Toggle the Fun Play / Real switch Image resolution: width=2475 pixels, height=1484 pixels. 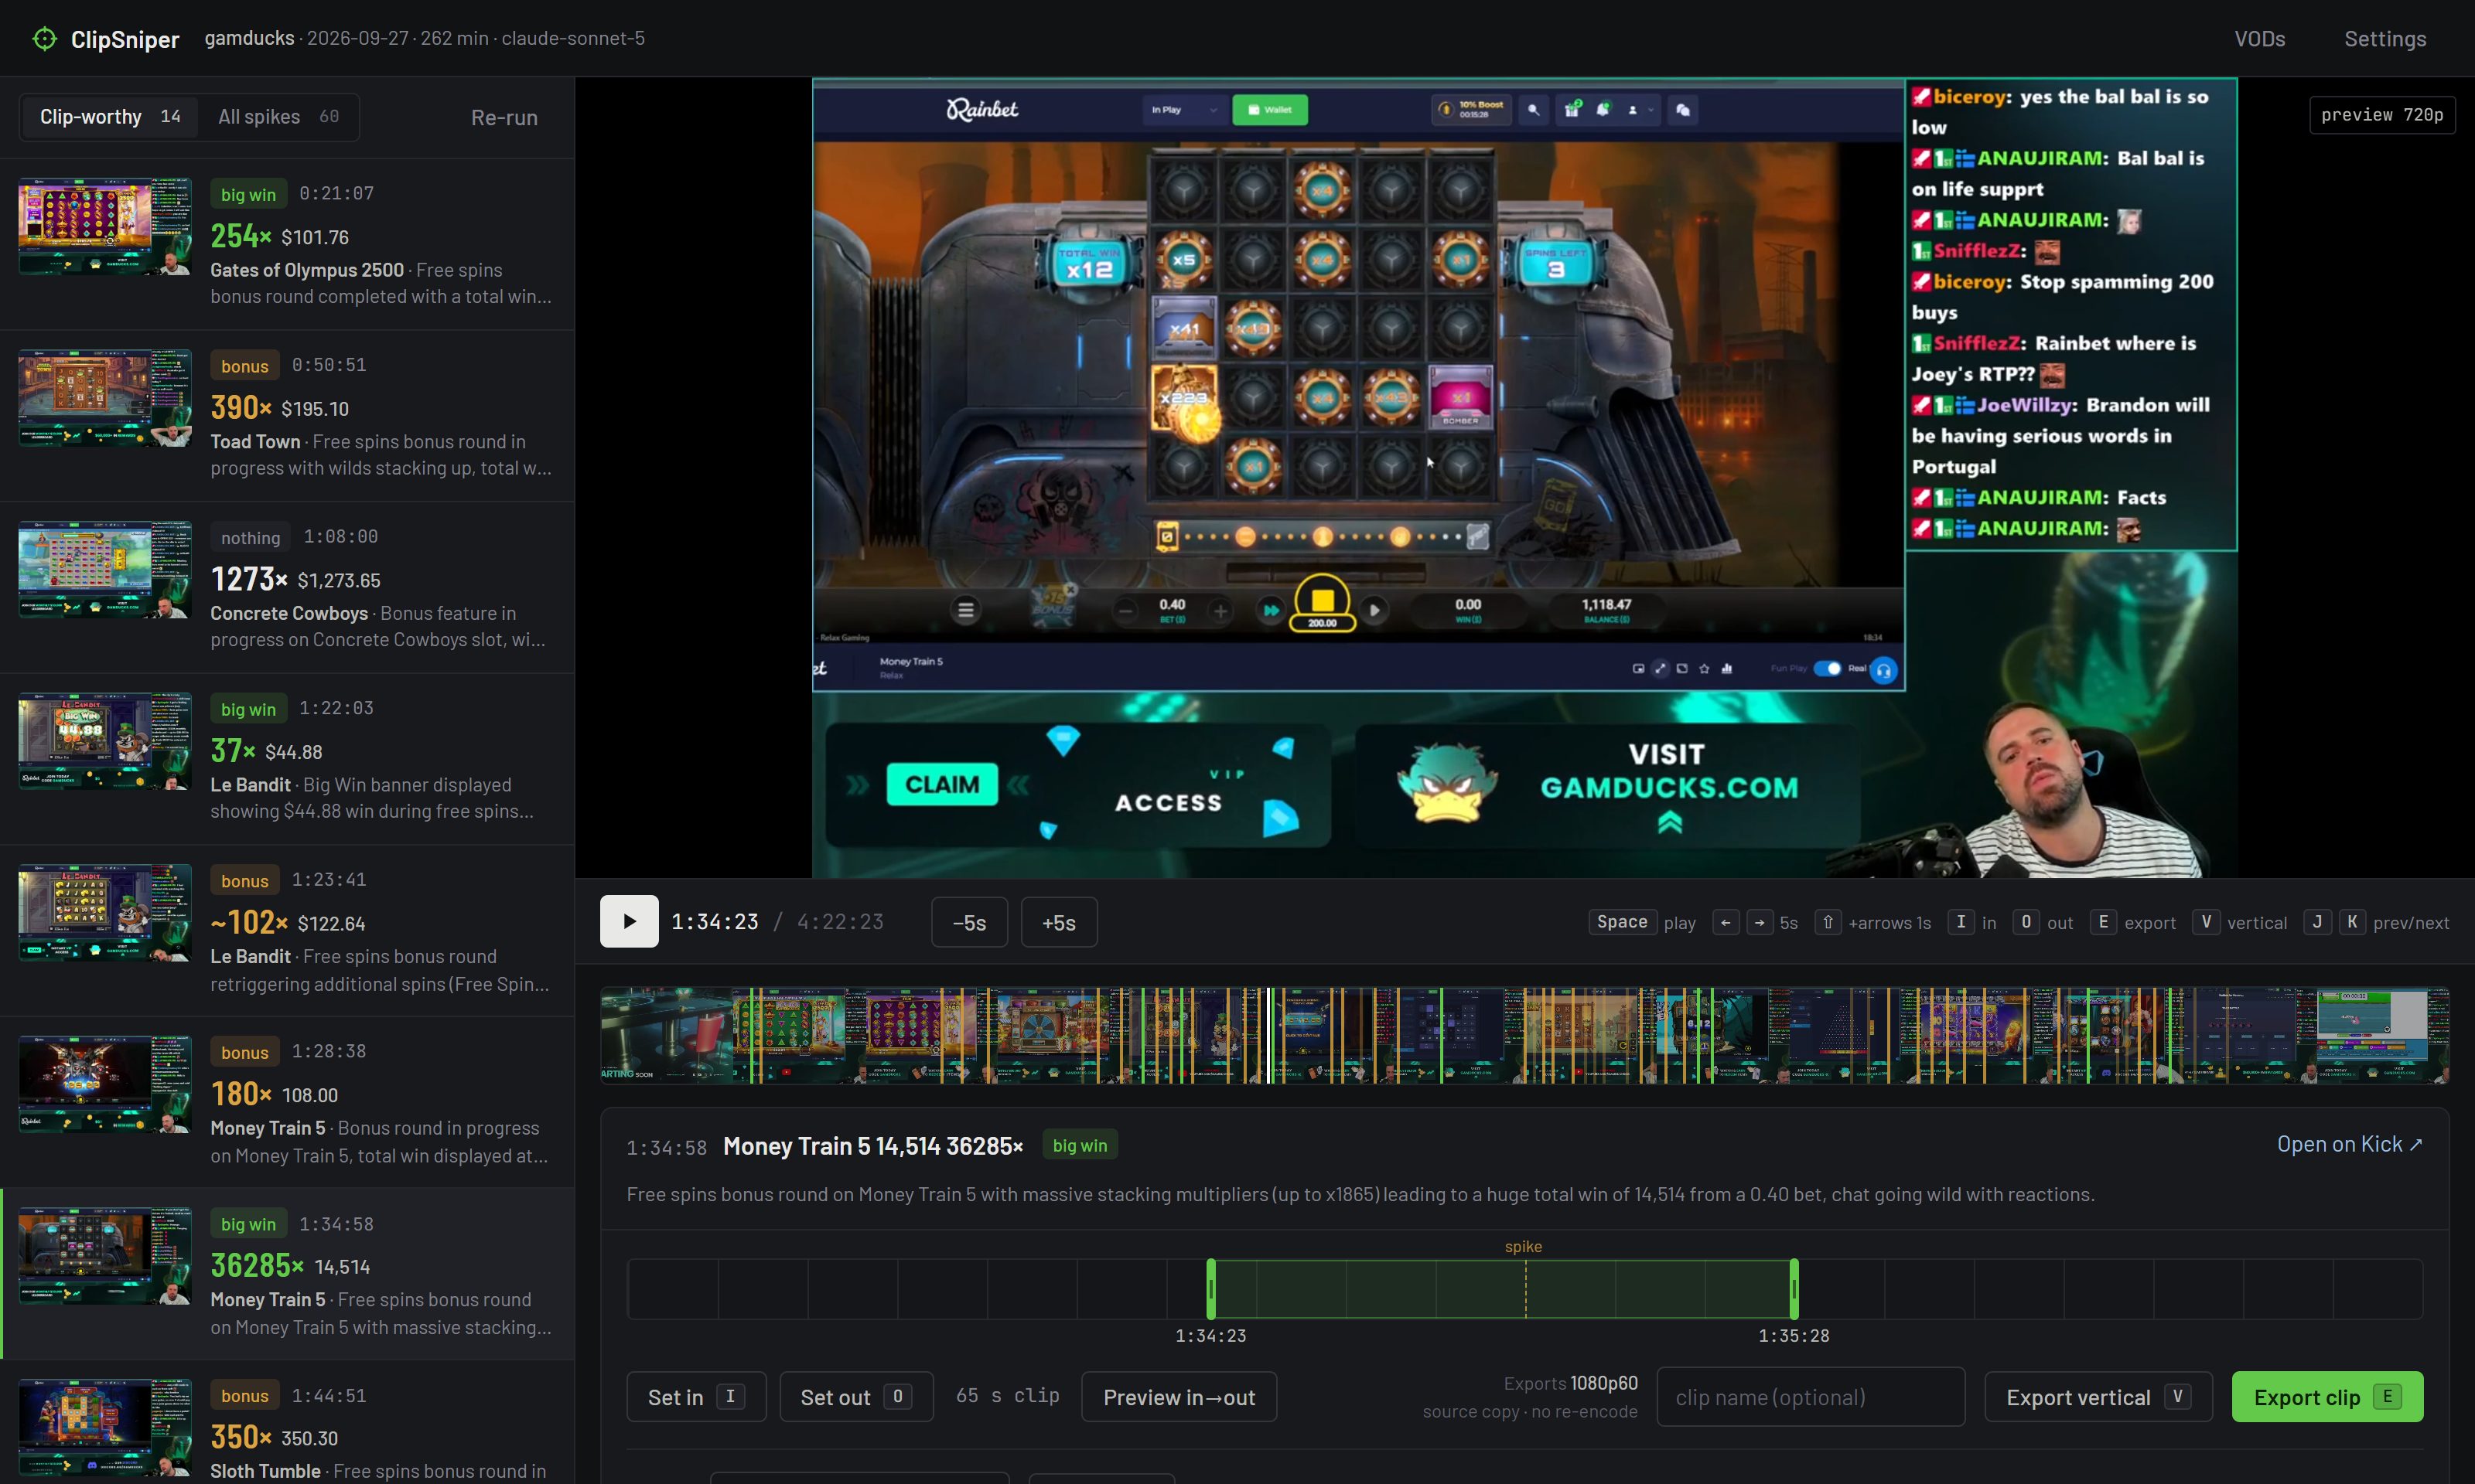1827,668
